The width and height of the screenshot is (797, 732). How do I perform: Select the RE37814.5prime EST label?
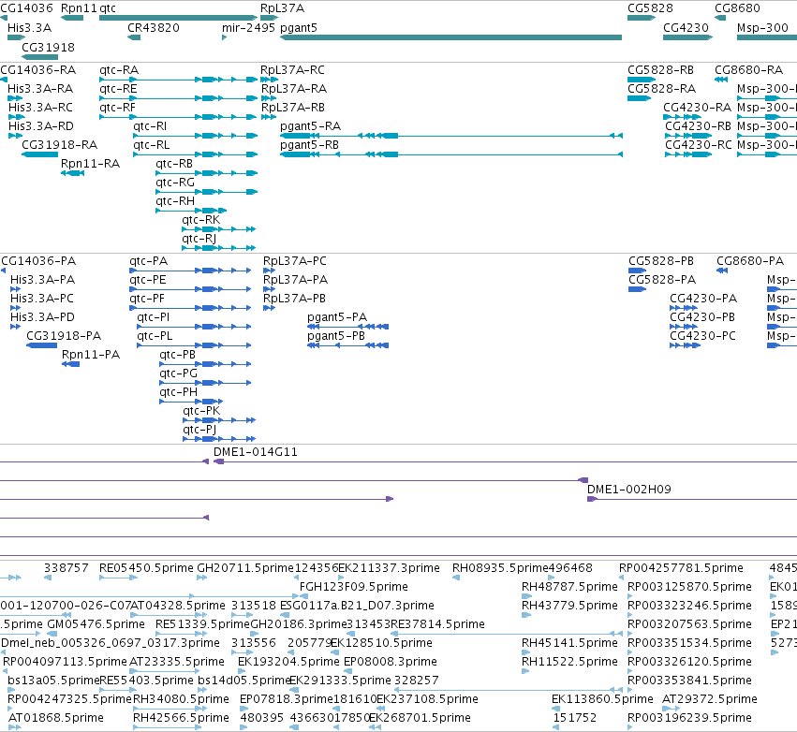pos(437,624)
